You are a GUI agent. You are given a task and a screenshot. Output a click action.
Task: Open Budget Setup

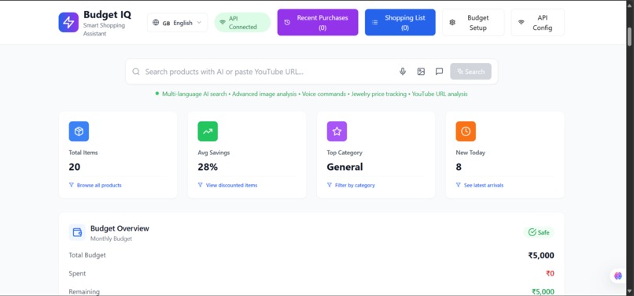[x=473, y=23]
